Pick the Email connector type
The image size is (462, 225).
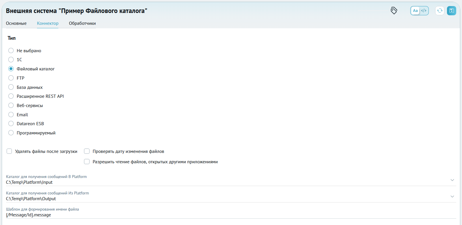tap(11, 115)
